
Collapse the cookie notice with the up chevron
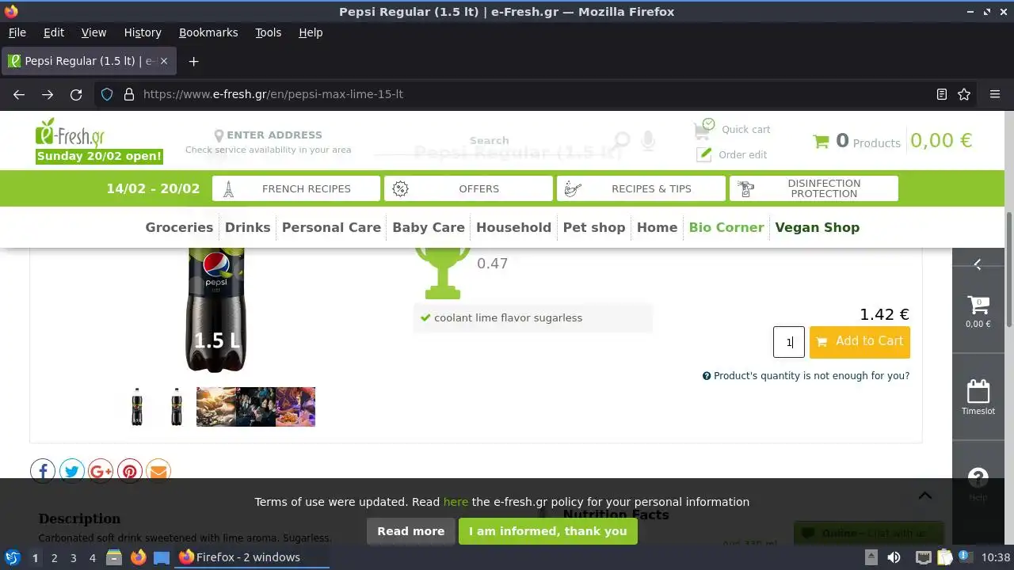924,496
